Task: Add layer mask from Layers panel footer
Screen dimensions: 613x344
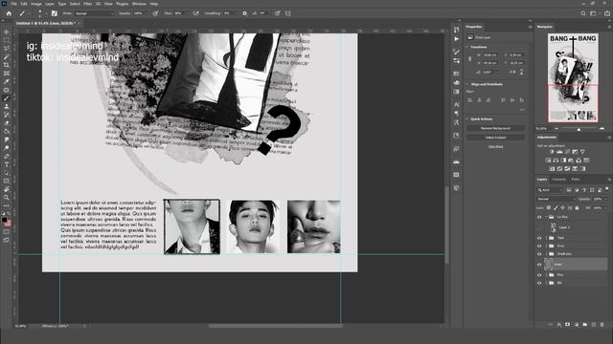Action: (568, 325)
